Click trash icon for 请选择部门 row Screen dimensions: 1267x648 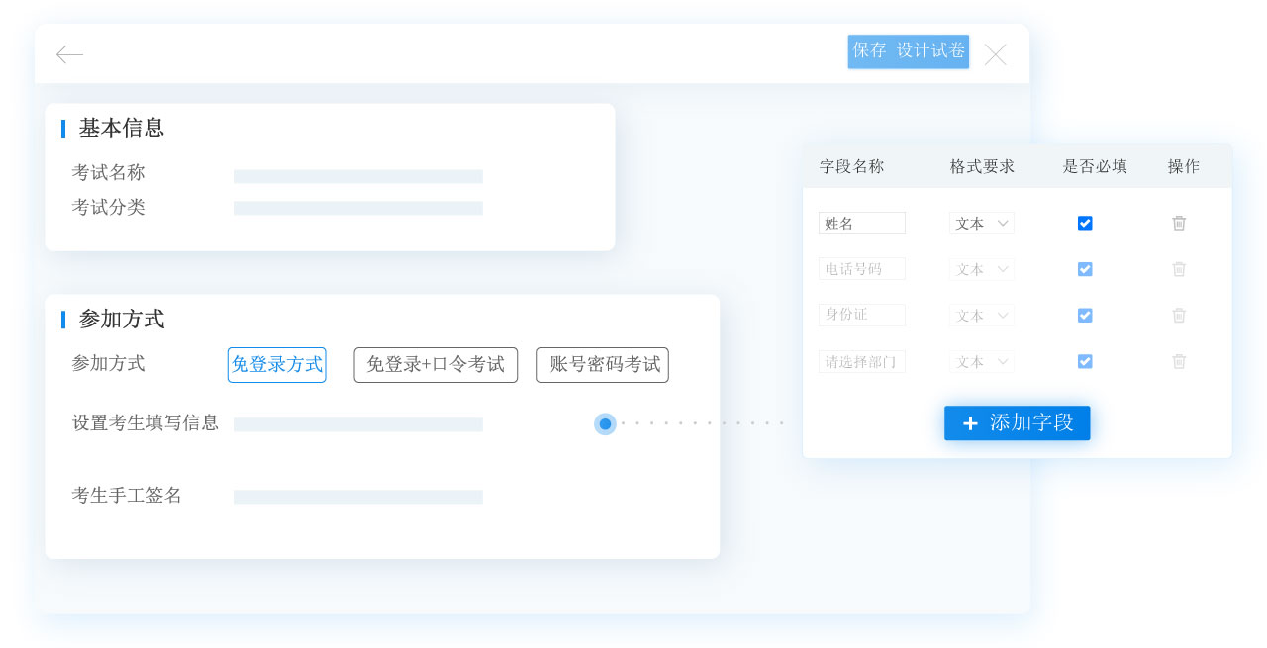point(1179,362)
